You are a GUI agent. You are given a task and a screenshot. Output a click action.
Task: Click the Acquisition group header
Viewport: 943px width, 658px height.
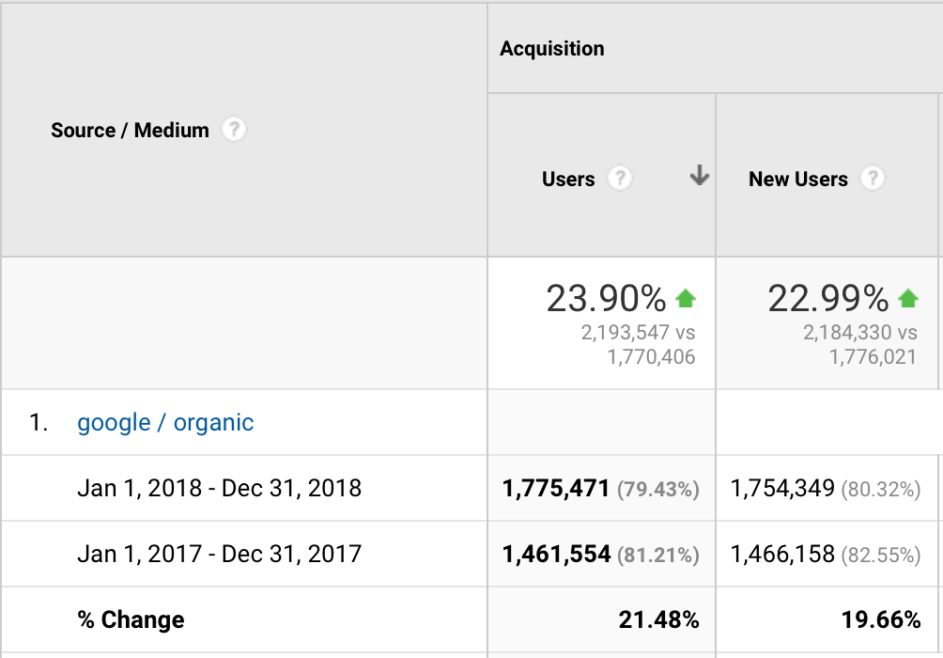pos(552,49)
